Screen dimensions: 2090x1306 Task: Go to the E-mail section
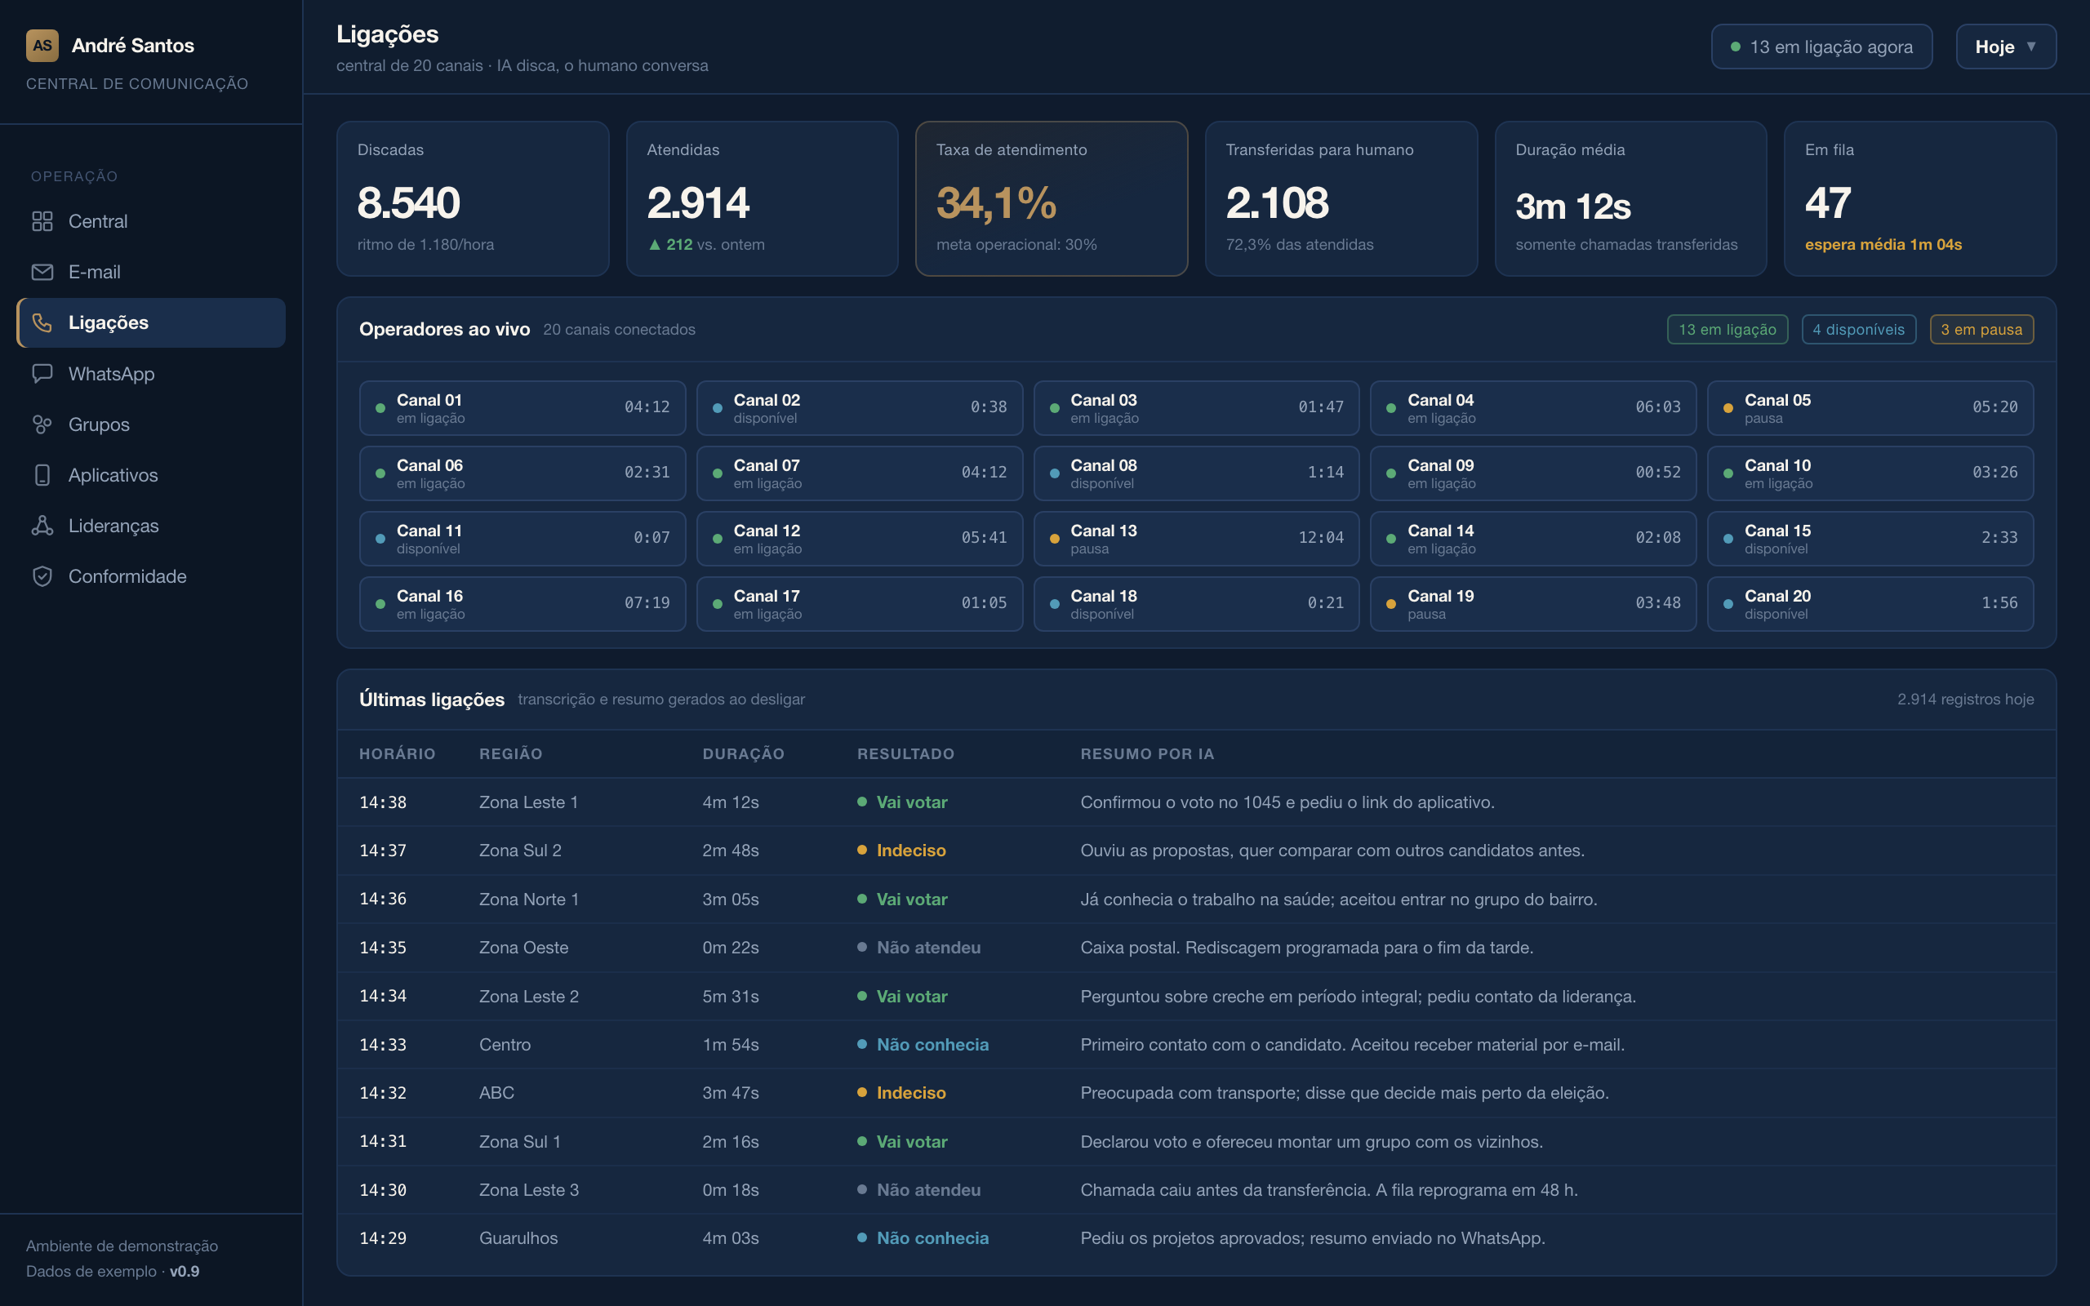[151, 272]
